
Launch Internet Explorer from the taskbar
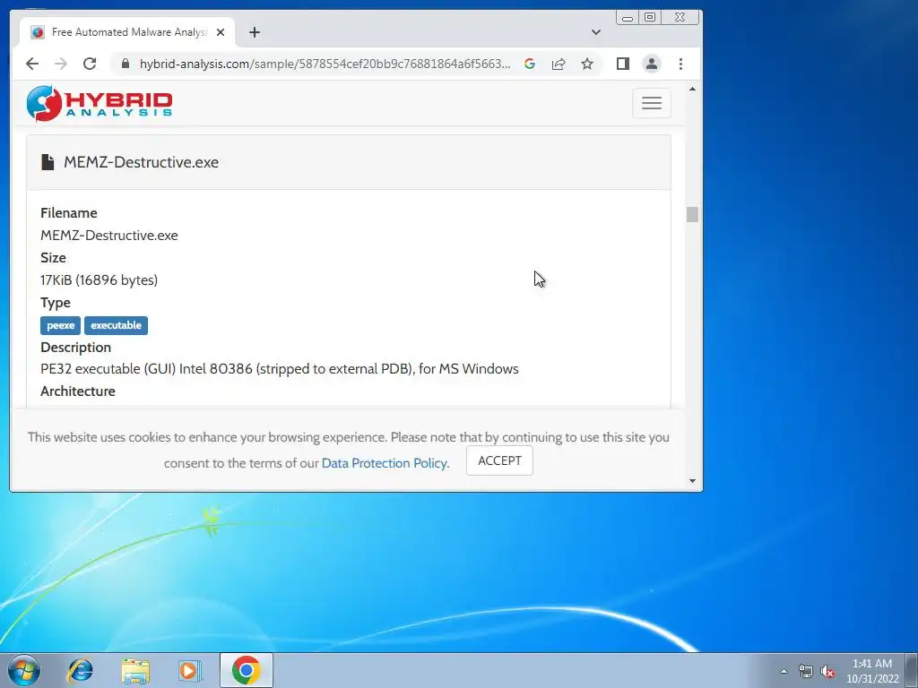click(80, 670)
